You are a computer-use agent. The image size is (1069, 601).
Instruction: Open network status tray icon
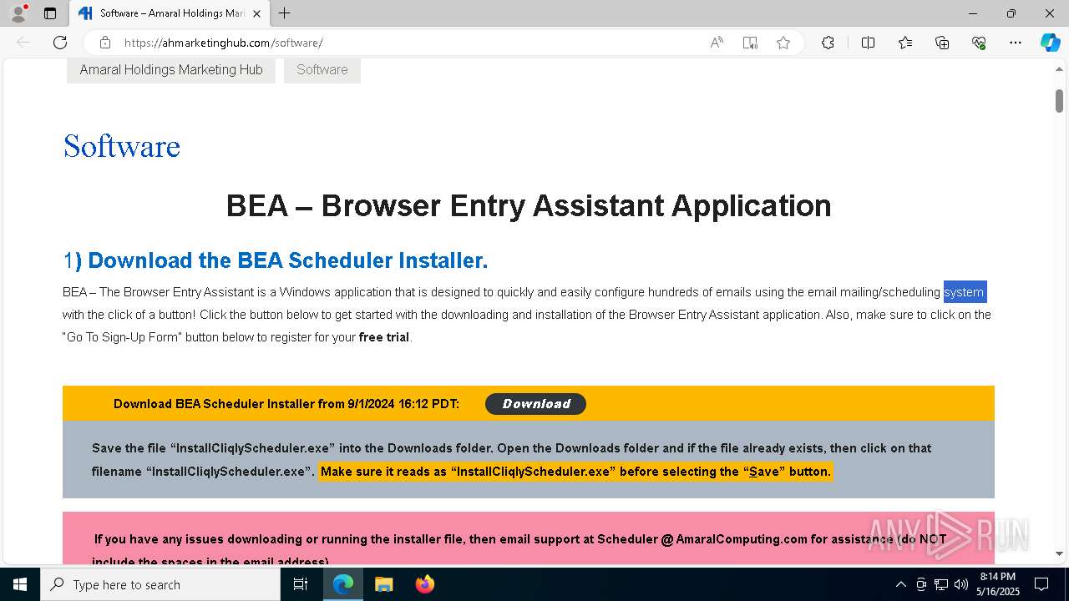click(x=941, y=584)
